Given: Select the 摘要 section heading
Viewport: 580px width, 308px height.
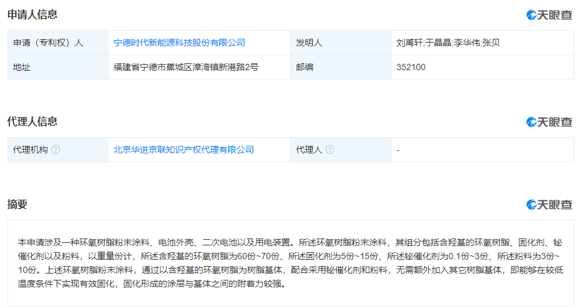Looking at the screenshot, I should (17, 204).
